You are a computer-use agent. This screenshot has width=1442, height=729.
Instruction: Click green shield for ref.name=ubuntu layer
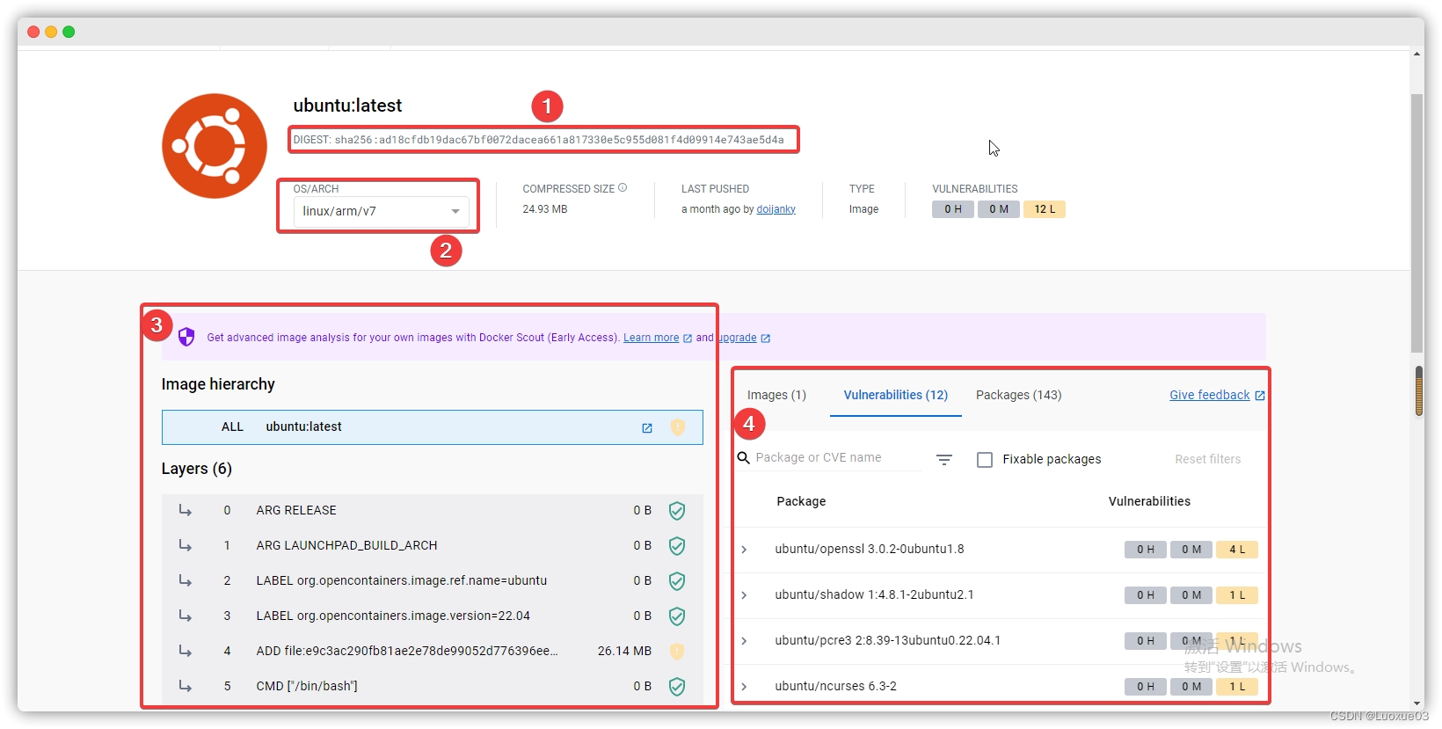pyautogui.click(x=677, y=581)
